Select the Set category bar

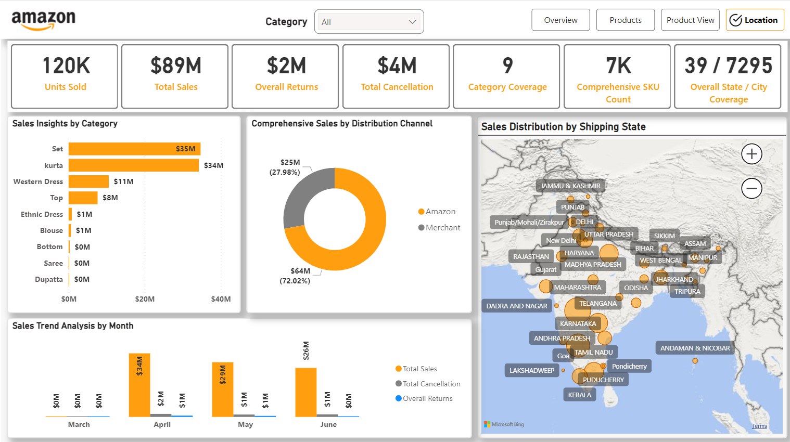pyautogui.click(x=134, y=149)
